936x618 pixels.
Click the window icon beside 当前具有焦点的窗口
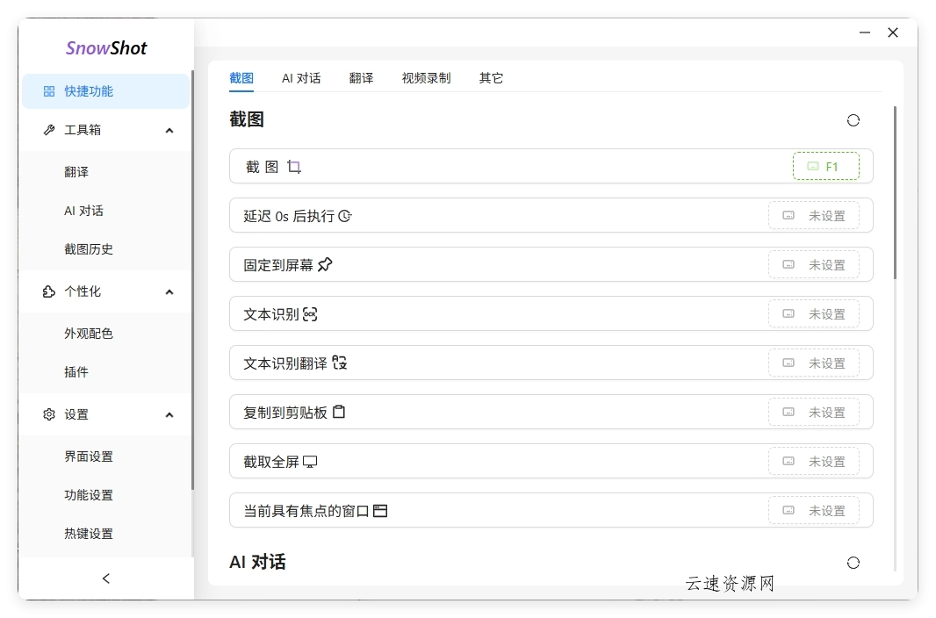(379, 510)
